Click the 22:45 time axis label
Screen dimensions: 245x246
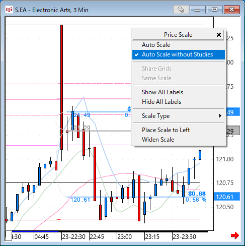[x=97, y=237]
